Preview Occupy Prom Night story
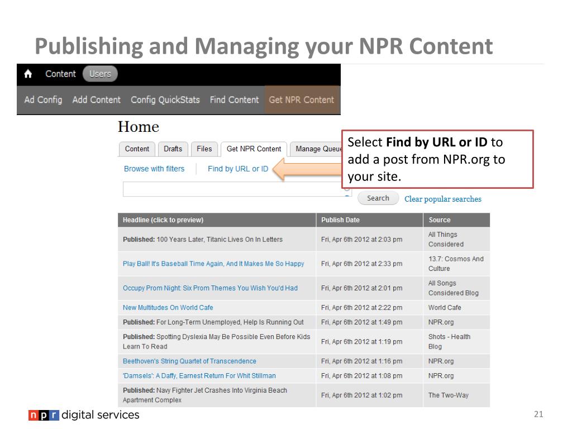 pos(210,288)
